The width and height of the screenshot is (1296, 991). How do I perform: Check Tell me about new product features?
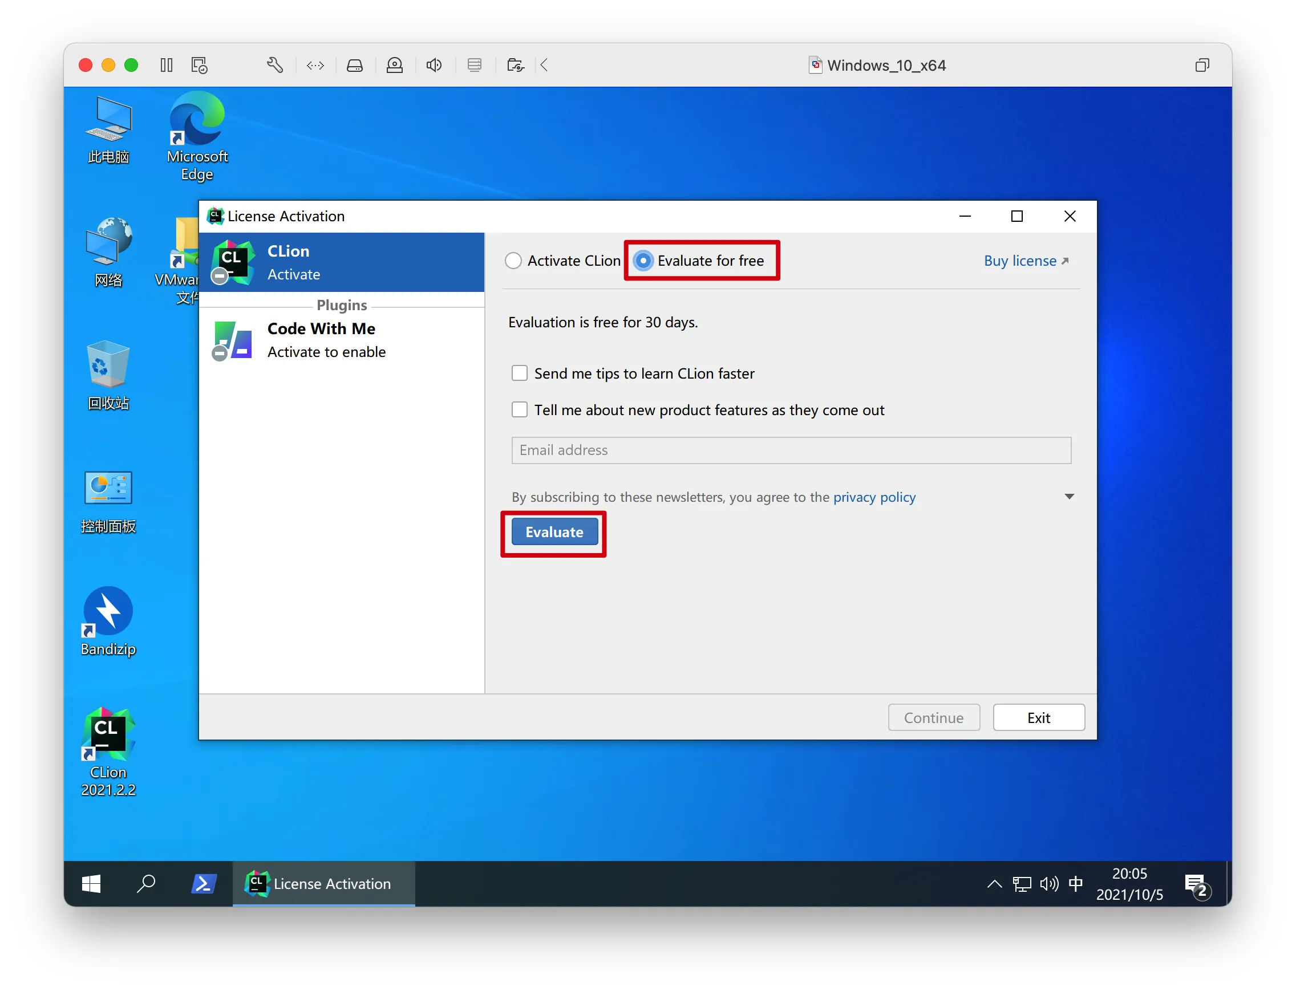(x=519, y=409)
